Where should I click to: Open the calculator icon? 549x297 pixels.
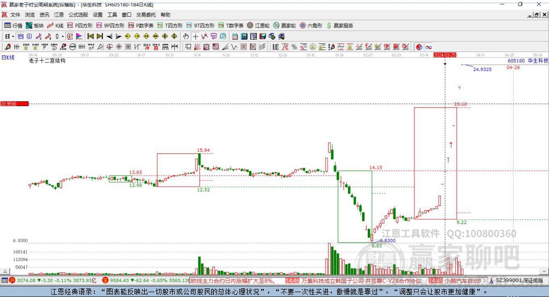244,36
